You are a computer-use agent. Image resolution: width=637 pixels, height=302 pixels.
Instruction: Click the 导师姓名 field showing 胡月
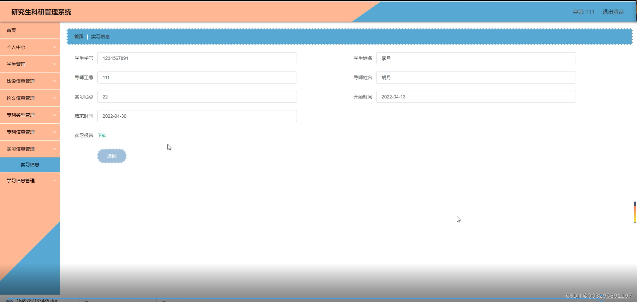coord(476,78)
